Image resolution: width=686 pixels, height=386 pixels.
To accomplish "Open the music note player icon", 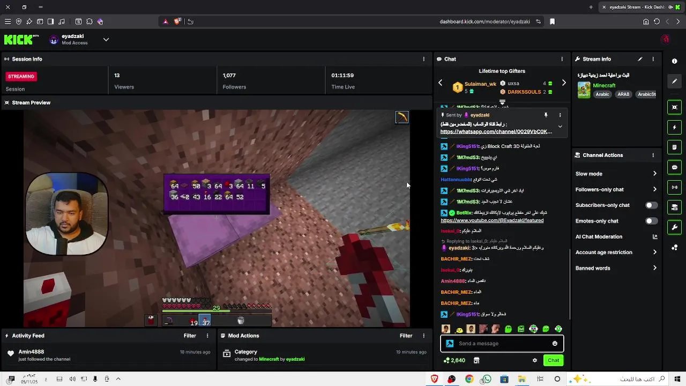I will (x=62, y=21).
